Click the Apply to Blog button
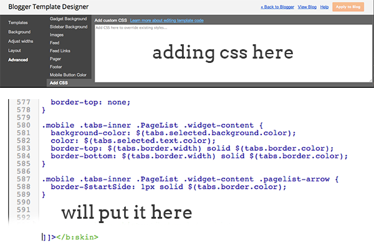The width and height of the screenshot is (374, 248). tap(348, 7)
